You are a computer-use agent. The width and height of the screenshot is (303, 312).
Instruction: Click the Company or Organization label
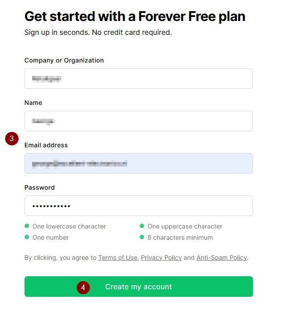pyautogui.click(x=64, y=60)
